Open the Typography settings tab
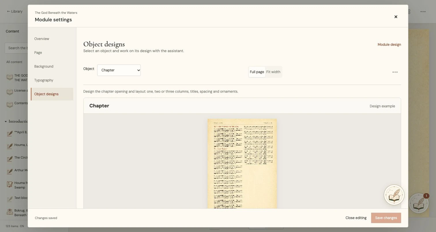Viewport: 436px width, 232px height. [x=52, y=80]
